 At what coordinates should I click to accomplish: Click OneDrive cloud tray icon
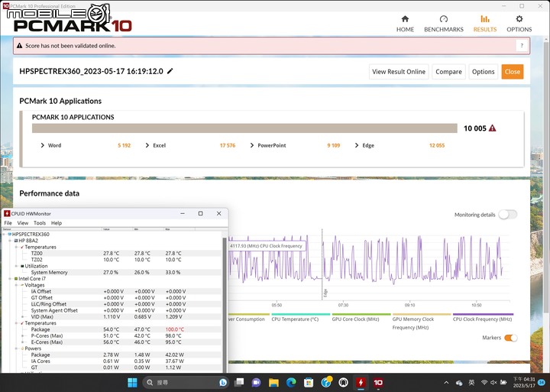pyautogui.click(x=459, y=383)
